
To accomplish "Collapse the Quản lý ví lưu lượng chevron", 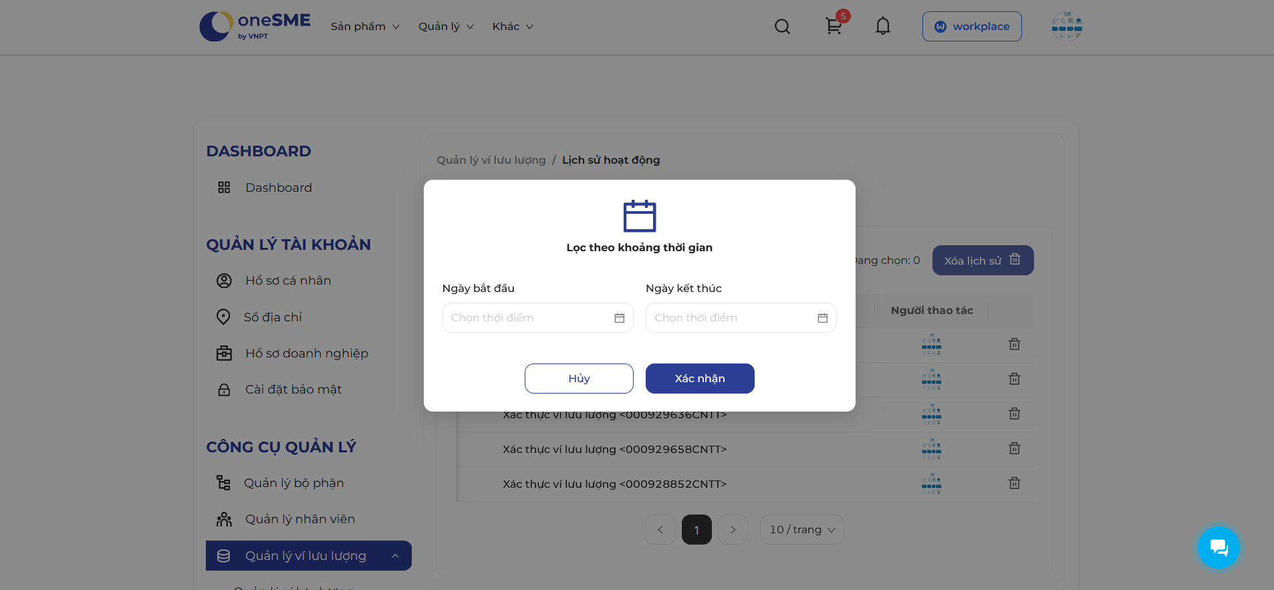I will coord(395,556).
